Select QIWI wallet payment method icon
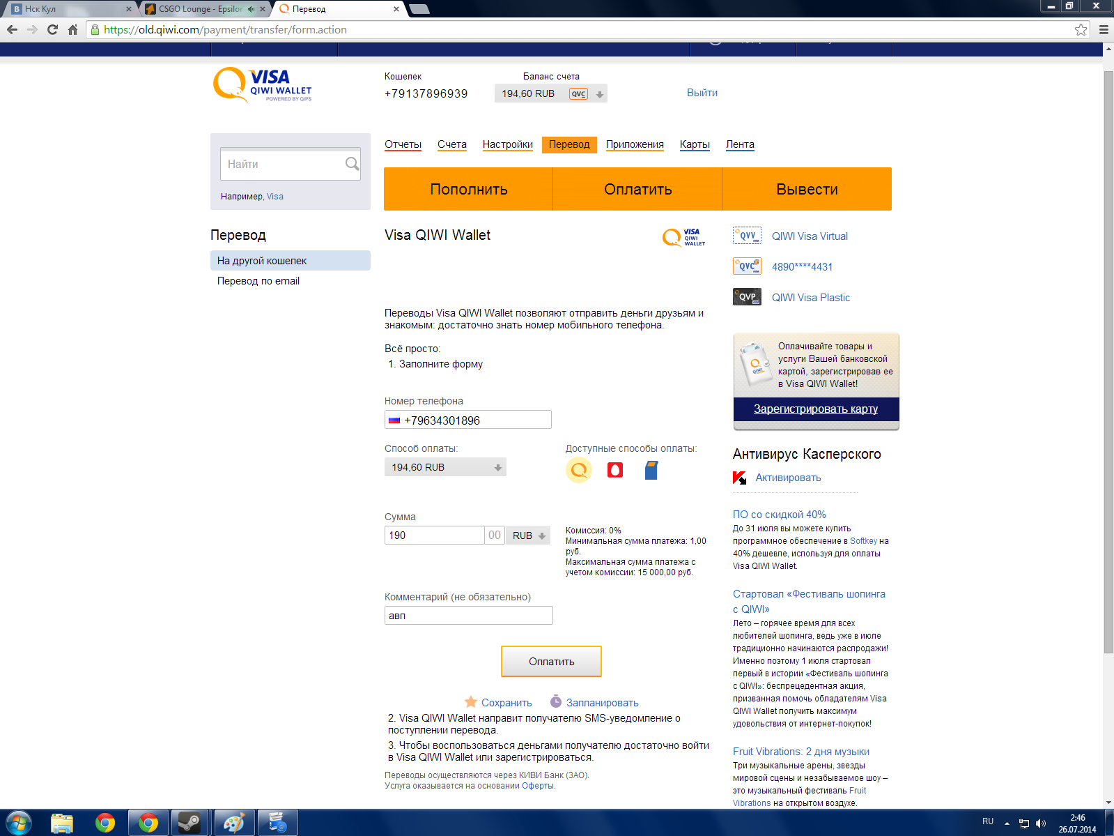Screen dimensions: 1114x836 click(x=578, y=470)
